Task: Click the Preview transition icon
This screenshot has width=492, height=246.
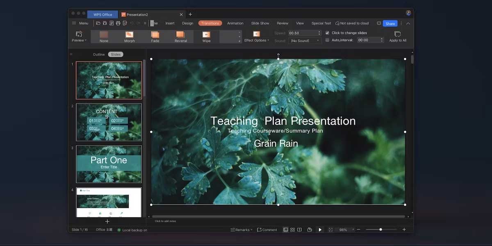Action: click(79, 34)
